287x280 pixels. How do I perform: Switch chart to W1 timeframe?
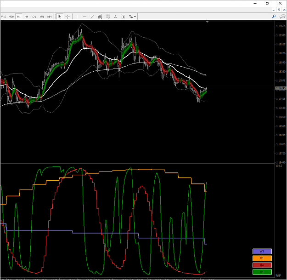[42, 17]
